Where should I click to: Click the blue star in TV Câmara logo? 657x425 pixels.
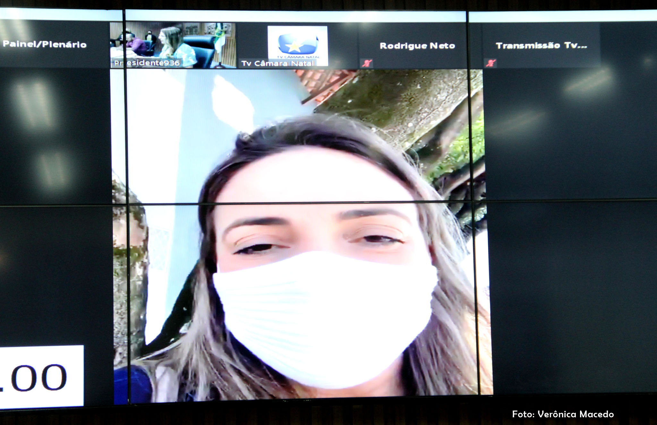coord(294,47)
